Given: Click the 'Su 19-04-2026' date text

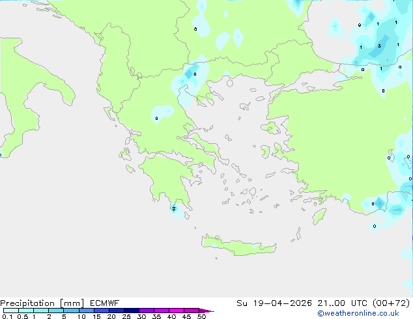Looking at the screenshot, I should [x=274, y=303].
